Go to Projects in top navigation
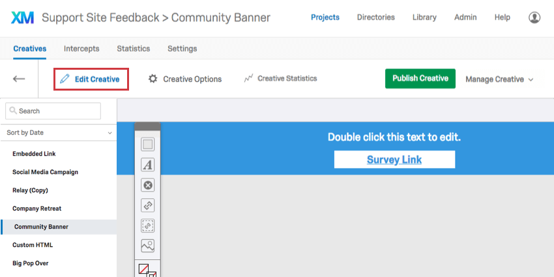The image size is (554, 277). (325, 18)
